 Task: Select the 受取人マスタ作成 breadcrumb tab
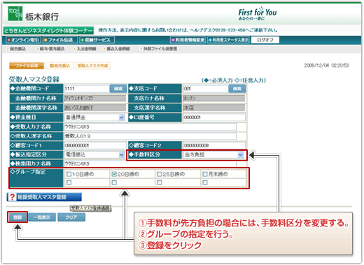[92, 66]
